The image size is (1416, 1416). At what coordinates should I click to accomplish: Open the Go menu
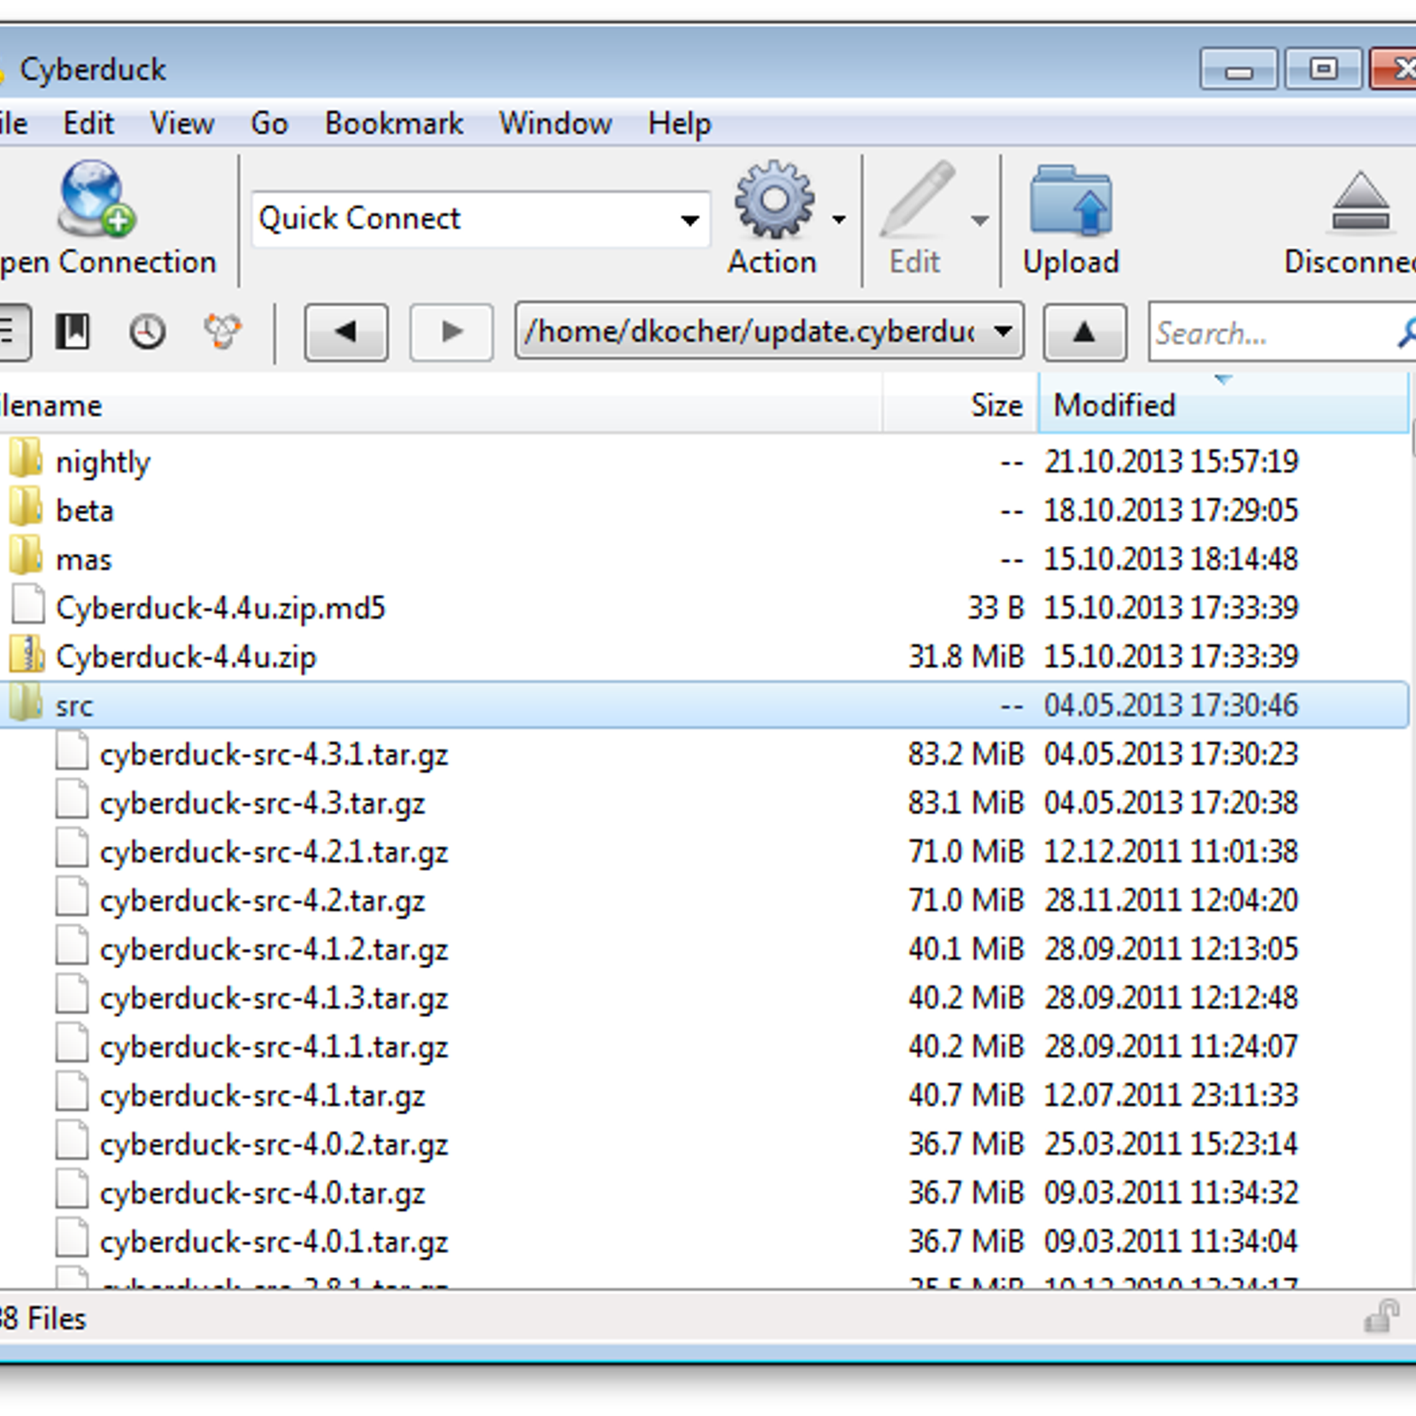pyautogui.click(x=269, y=123)
